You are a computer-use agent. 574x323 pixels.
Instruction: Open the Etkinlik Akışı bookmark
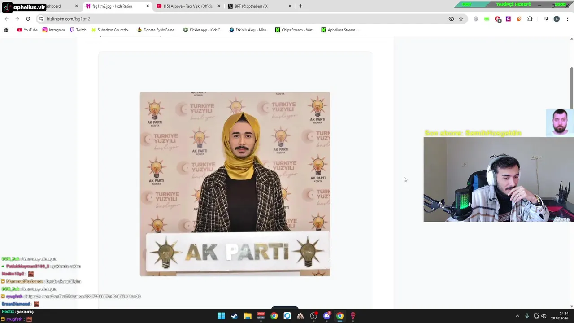249,30
